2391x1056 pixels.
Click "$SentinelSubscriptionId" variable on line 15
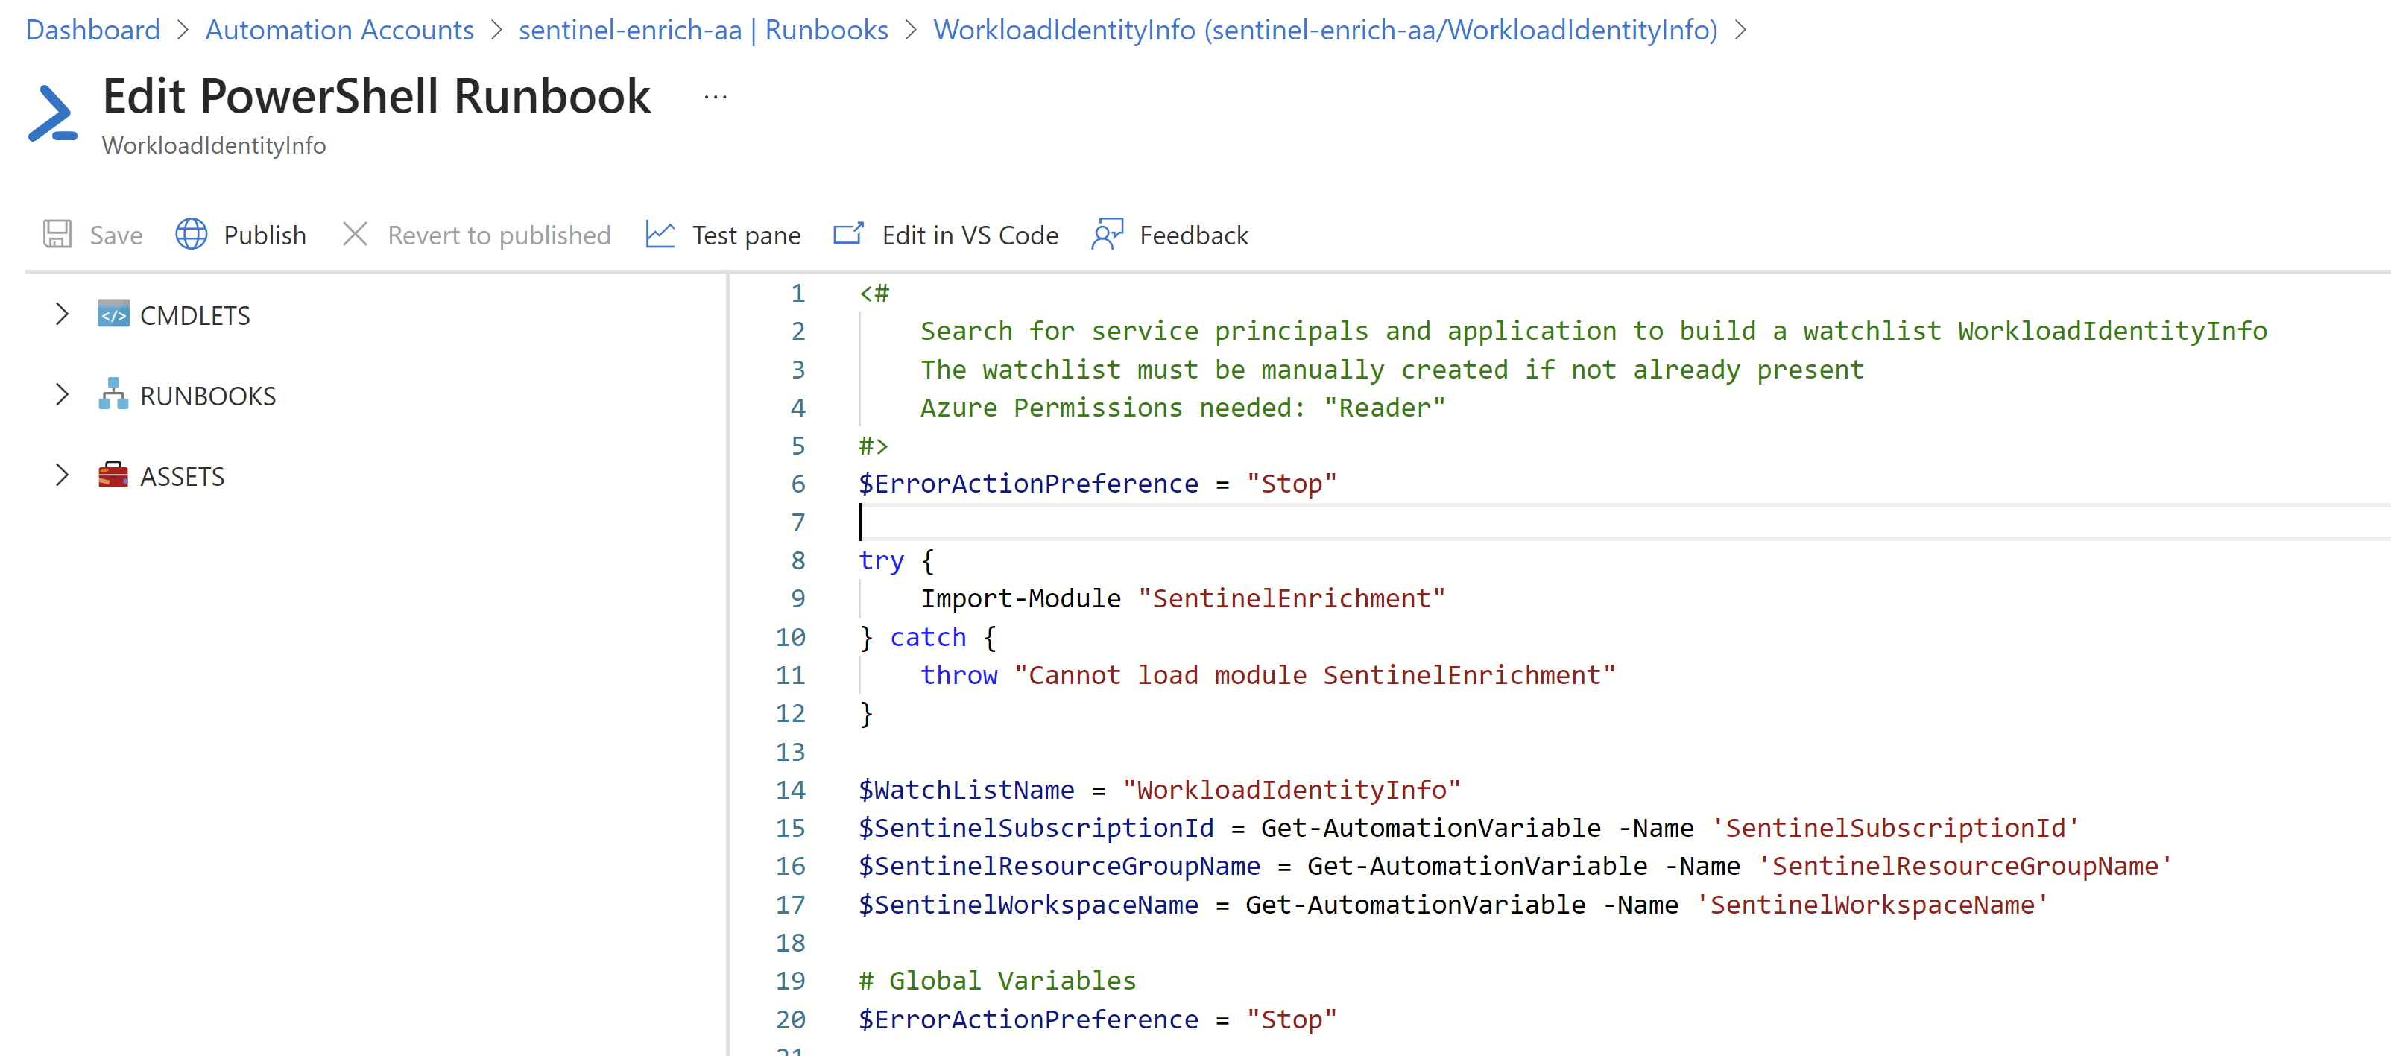(1036, 828)
